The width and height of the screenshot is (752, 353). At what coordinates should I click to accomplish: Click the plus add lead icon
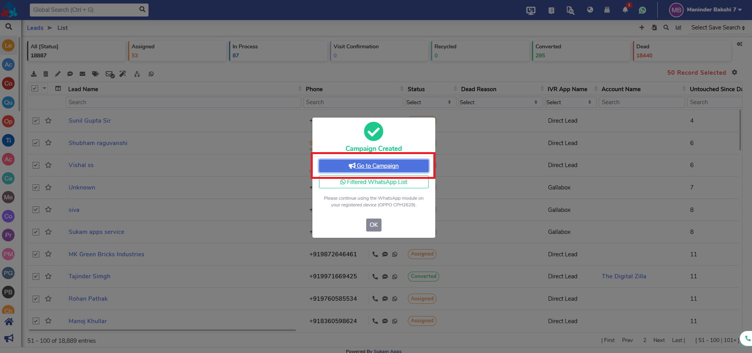[x=642, y=28]
